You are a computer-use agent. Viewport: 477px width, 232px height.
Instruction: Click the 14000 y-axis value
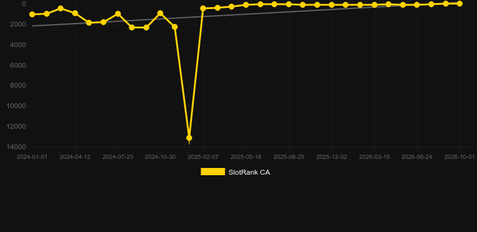[x=16, y=147]
